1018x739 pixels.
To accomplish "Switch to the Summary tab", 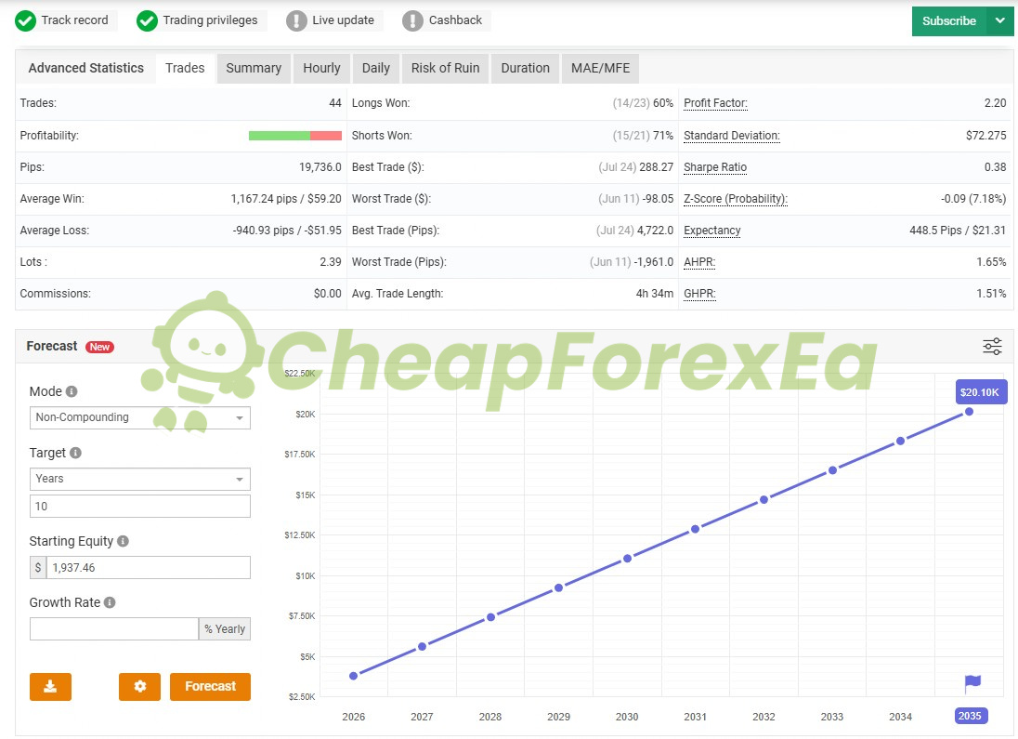I will click(254, 68).
